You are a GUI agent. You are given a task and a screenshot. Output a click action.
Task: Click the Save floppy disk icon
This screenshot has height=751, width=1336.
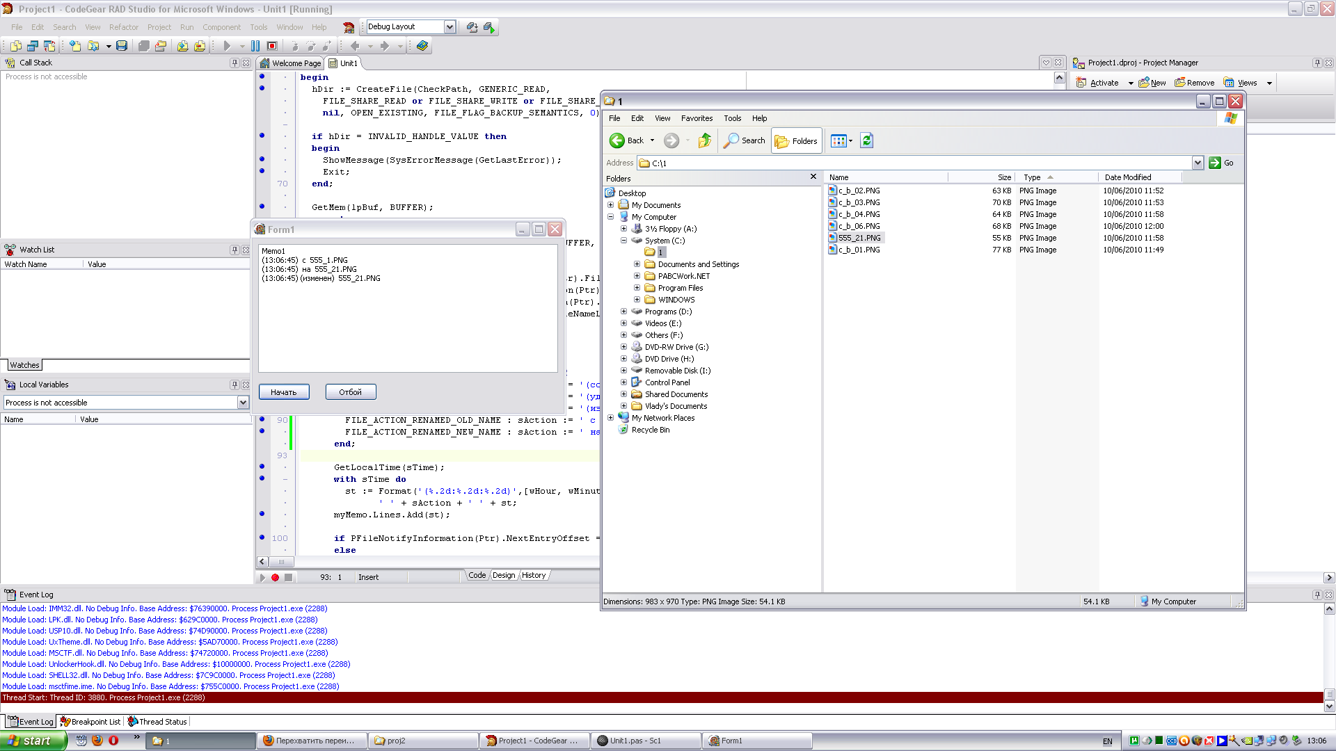(122, 46)
